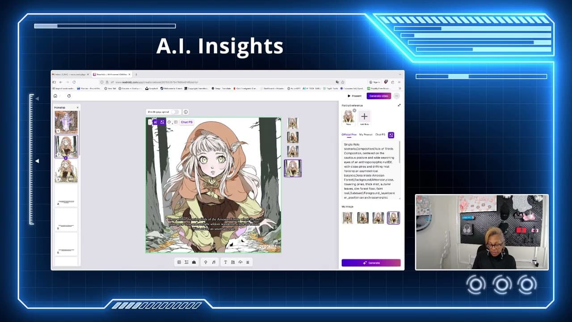Open the three-dots more options menu
This screenshot has width=572, height=322.
tap(396, 96)
